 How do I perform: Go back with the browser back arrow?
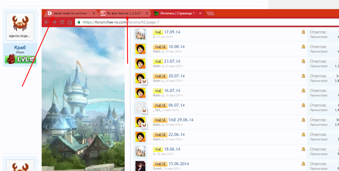(47, 22)
